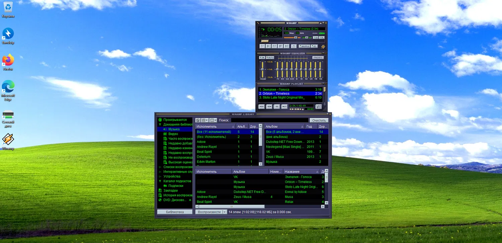Open the Recycle Bin desktop icon
Screen dimensions: 502x243
[x=8, y=9]
